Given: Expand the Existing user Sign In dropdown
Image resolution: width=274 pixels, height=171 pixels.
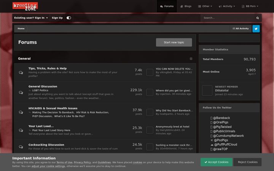Looking at the screenshot, I should [x=31, y=18].
